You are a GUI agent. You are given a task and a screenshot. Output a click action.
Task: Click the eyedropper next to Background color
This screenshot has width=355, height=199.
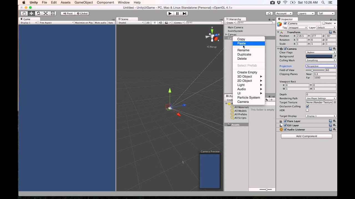[x=335, y=56]
